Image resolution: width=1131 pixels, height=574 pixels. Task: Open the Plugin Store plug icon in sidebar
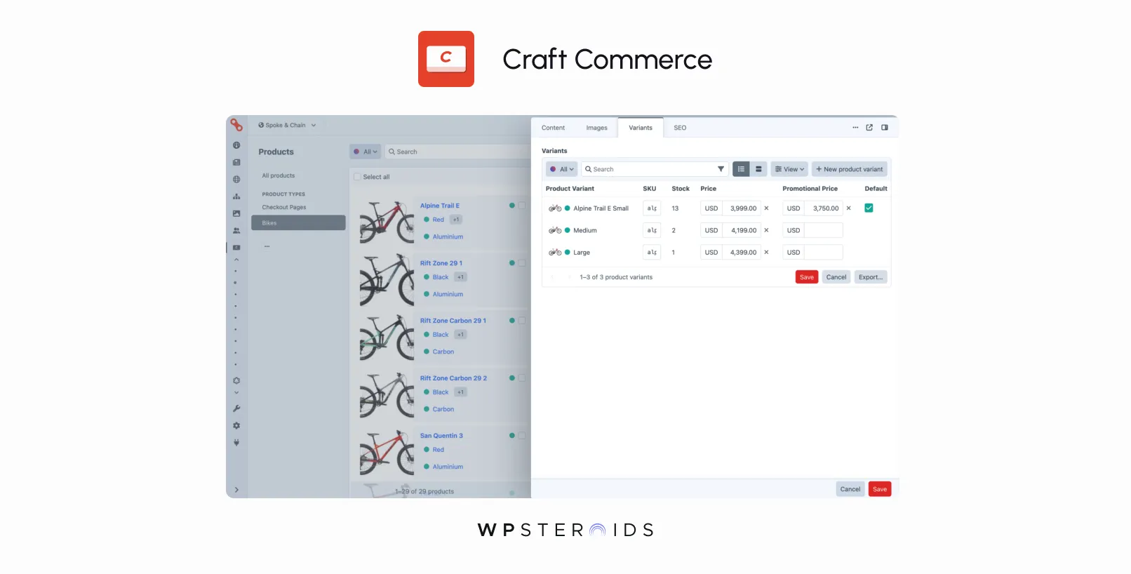[x=236, y=442]
